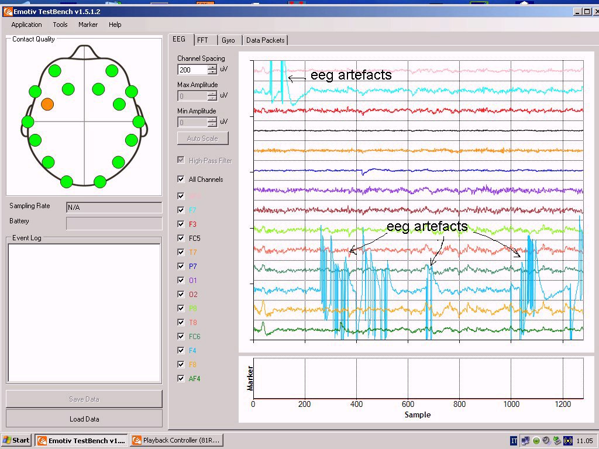Uncheck the O1 channel checkbox
This screenshot has width=599, height=449.
tap(181, 280)
